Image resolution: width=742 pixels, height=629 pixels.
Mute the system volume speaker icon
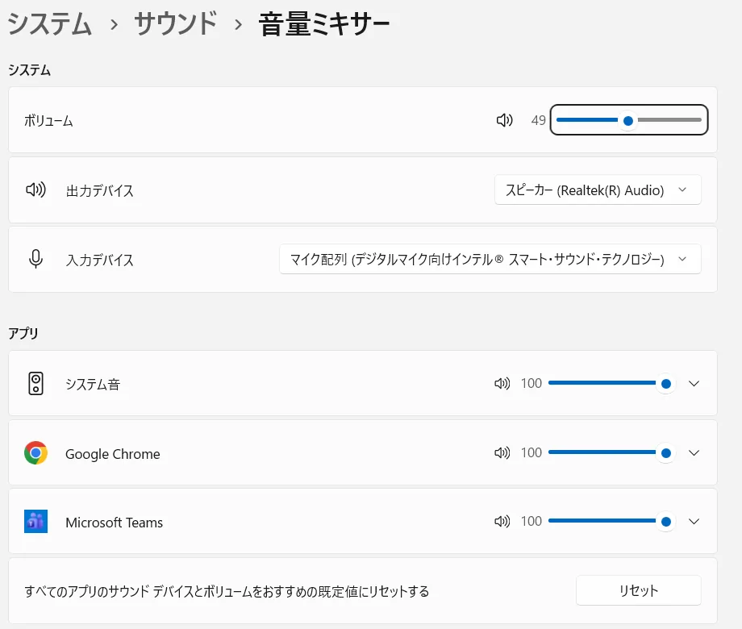(x=504, y=120)
